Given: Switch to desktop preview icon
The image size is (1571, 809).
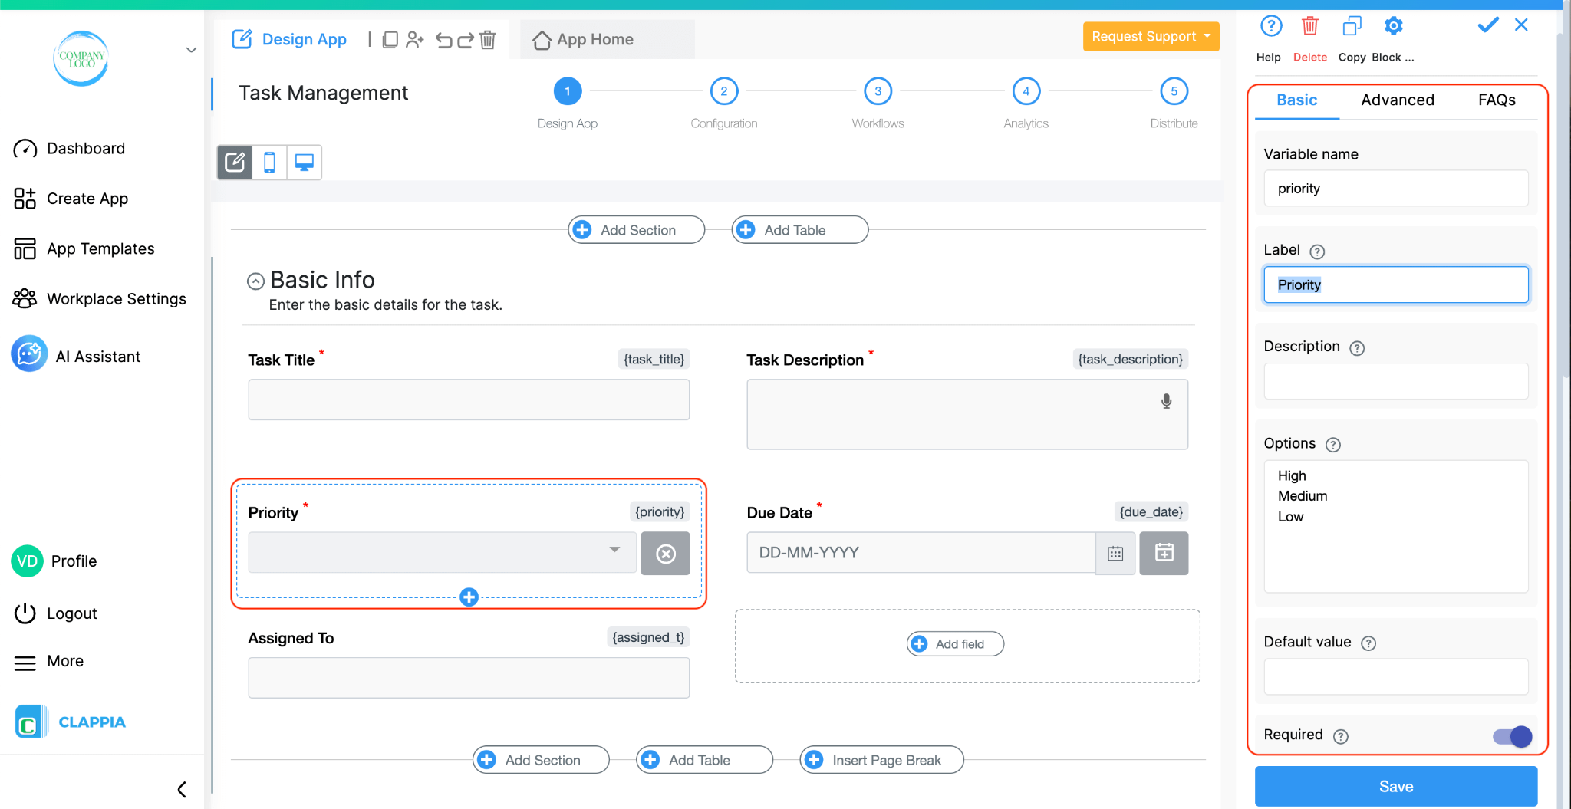Looking at the screenshot, I should (x=304, y=163).
